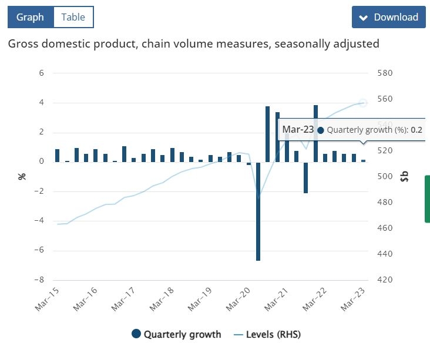Click the last small bar at Mar-23
430x350 pixels.
click(364, 161)
